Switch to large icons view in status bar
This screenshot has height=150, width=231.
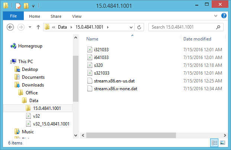tap(222, 143)
